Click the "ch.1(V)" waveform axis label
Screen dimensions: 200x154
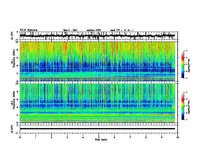pos(12,36)
